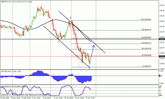165x99 pixels.
Task: Click the 118.00 price axis value
Action: pos(162,69)
